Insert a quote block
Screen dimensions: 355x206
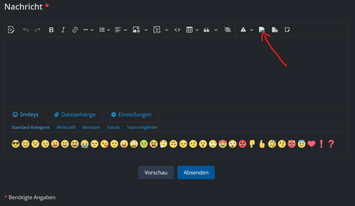pyautogui.click(x=207, y=30)
